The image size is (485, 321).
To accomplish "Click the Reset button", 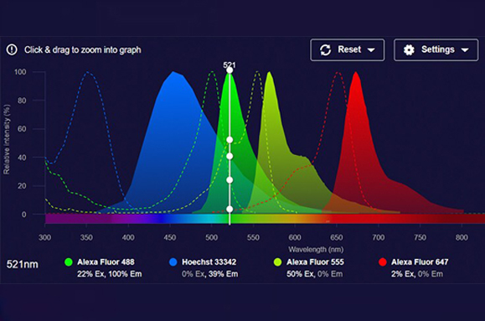I will pos(348,49).
